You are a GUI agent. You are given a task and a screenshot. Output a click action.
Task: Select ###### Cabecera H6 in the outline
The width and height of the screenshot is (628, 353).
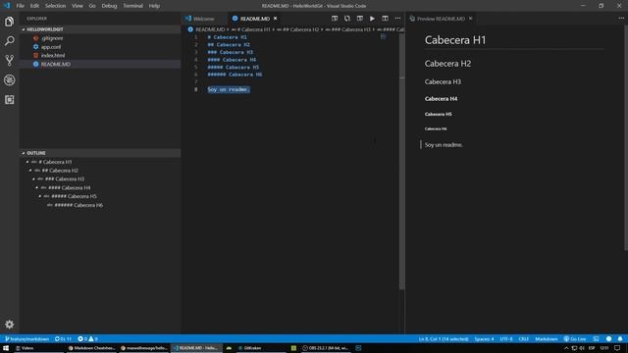pos(78,205)
